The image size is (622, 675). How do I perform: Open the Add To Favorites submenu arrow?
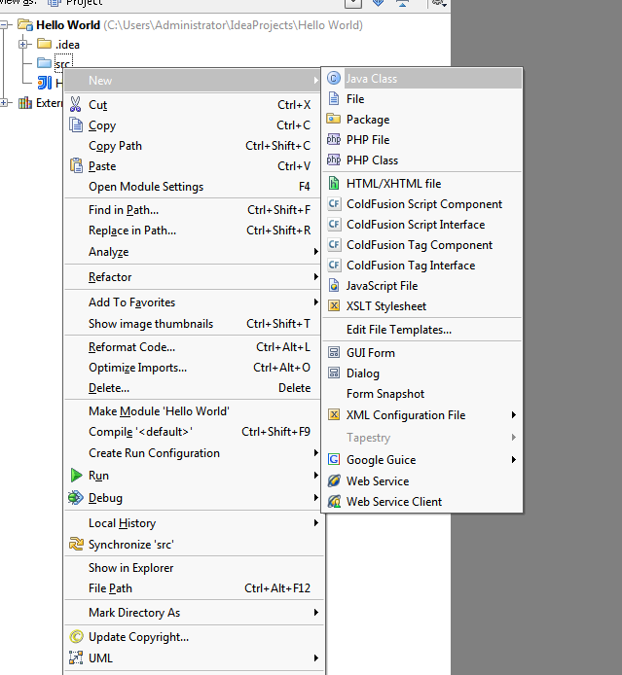(316, 302)
